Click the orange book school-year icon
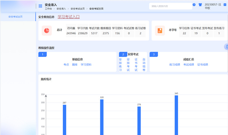Viewport: 228px width, 135px height. (160, 31)
